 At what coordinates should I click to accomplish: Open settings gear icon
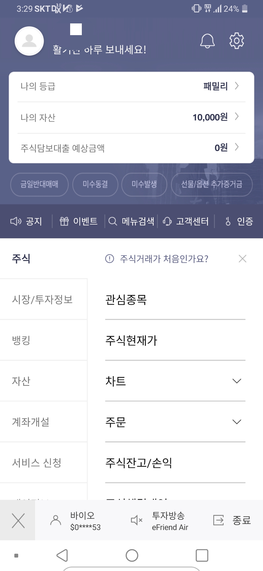point(237,41)
